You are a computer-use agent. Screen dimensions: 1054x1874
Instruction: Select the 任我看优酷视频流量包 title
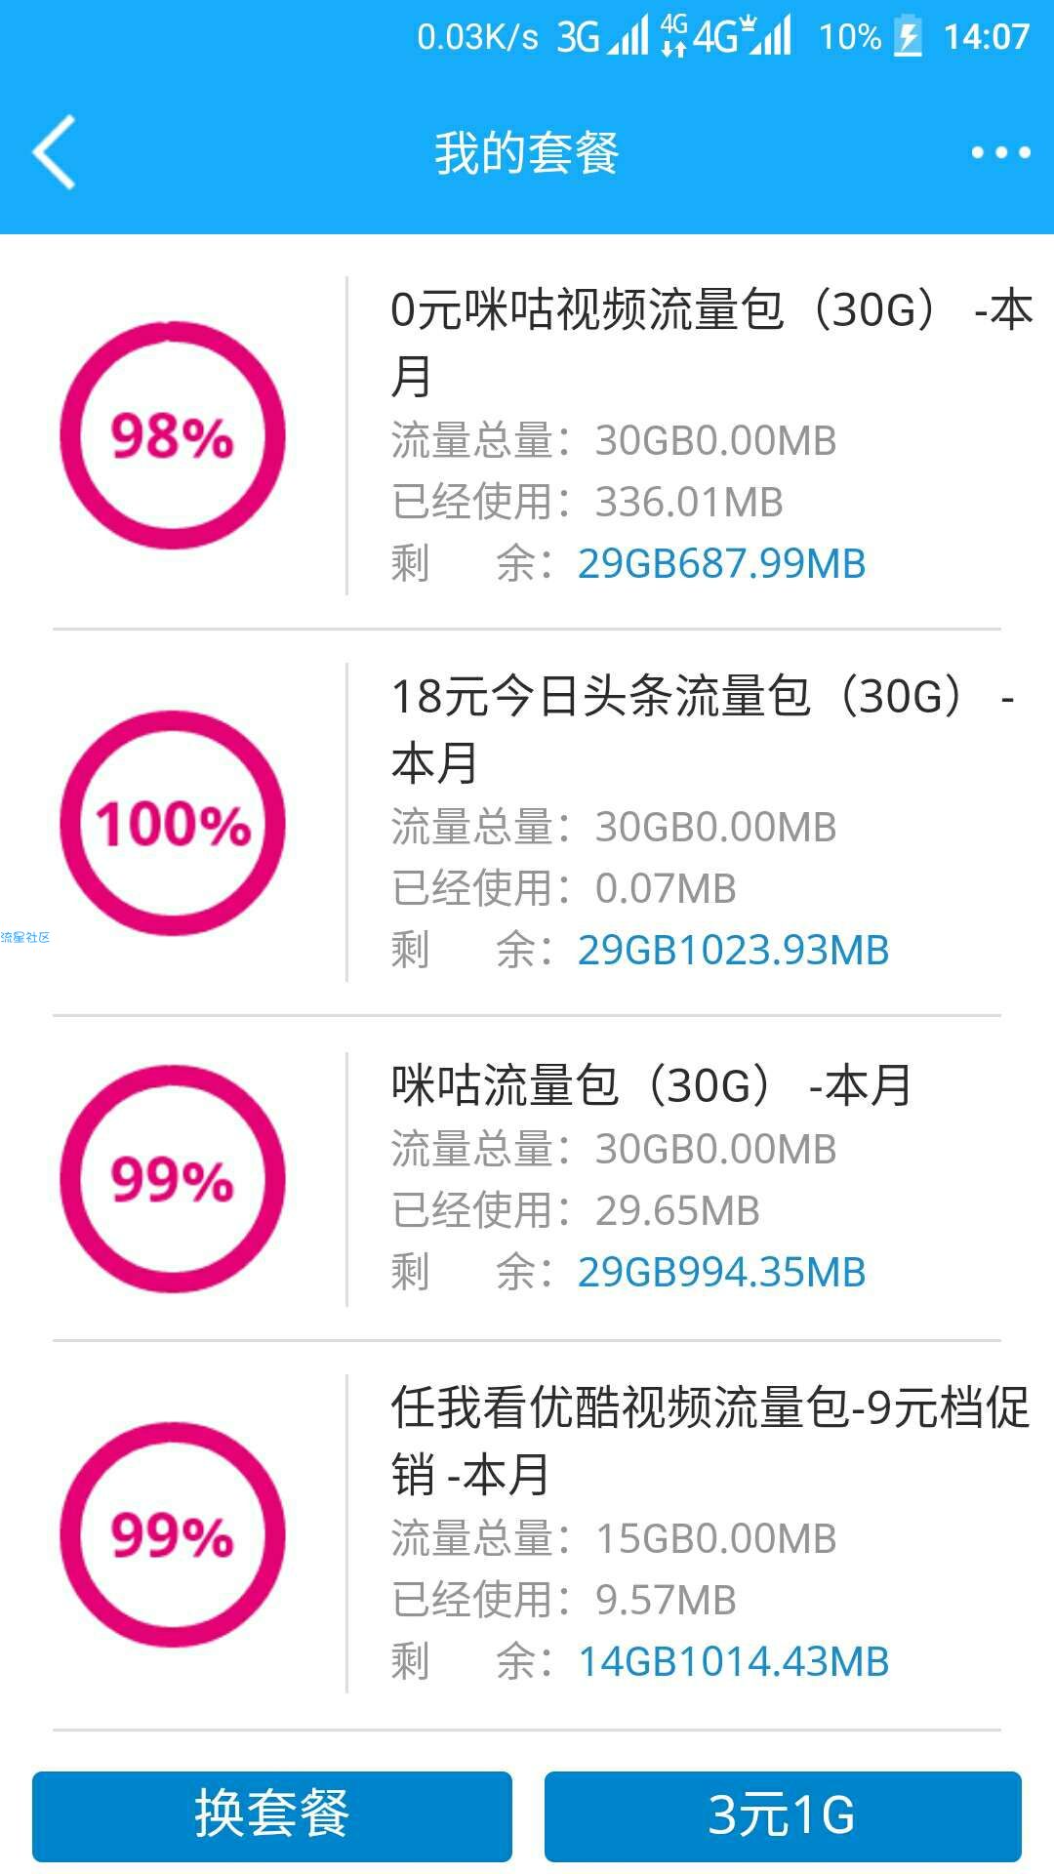[x=710, y=1441]
